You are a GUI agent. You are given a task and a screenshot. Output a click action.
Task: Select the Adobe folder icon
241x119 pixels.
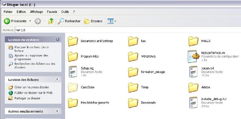point(193,87)
